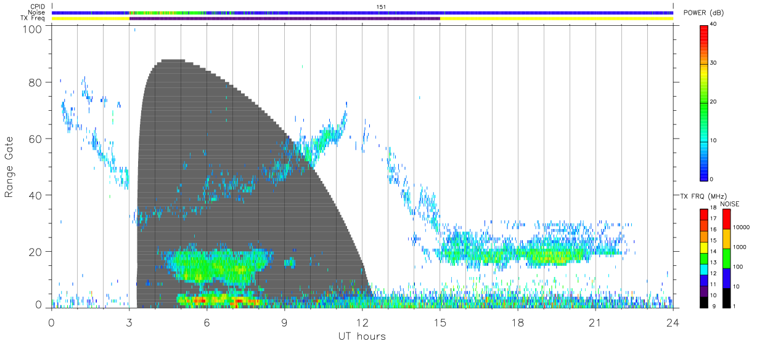Click the 80 label on Range Gate axis
This screenshot has height=349, width=757.
pyautogui.click(x=36, y=82)
